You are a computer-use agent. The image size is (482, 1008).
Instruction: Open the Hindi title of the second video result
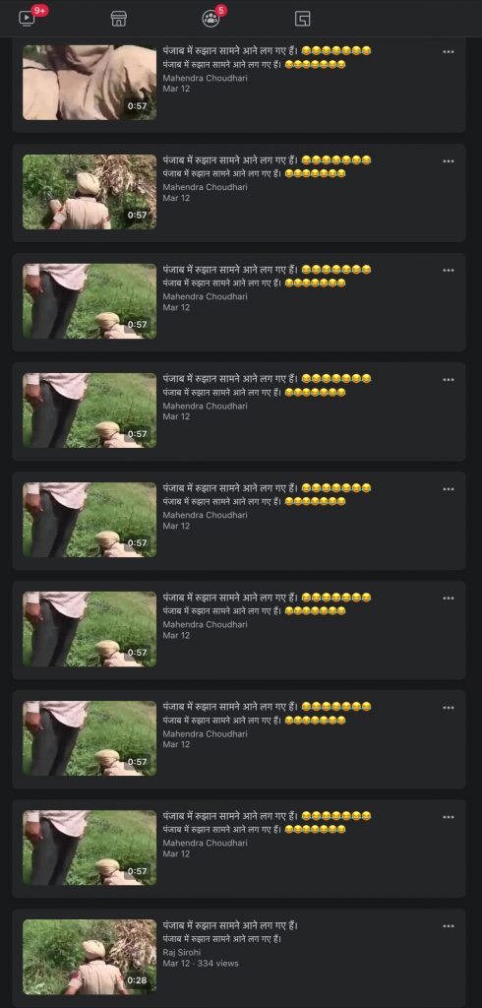click(267, 160)
